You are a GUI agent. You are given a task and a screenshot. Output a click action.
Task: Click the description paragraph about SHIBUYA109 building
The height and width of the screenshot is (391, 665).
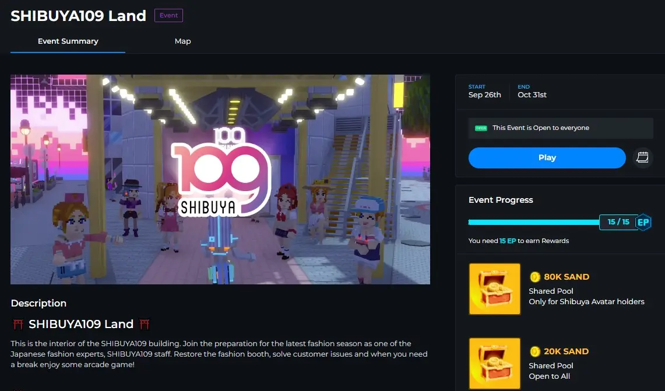[219, 354]
